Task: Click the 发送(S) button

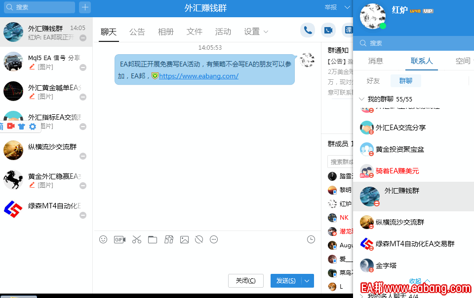Action: (286, 281)
